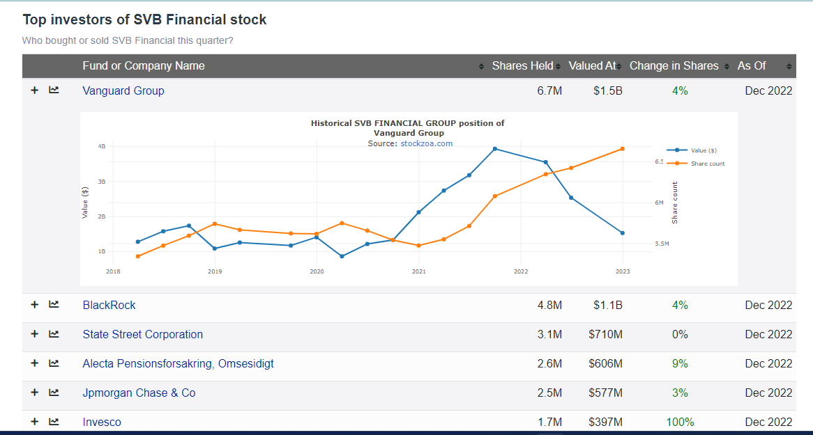The image size is (813, 435).
Task: Click Jpmorgan's 3% change in shares
Action: [x=680, y=393]
